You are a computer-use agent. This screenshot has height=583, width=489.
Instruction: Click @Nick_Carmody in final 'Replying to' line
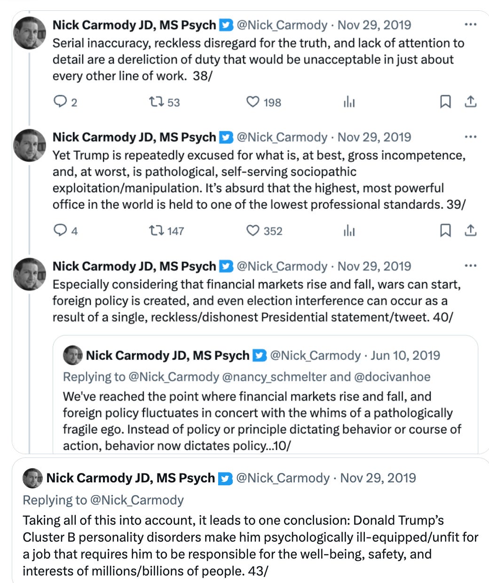137,500
